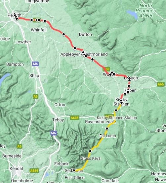Select the Dufton village label

(x=85, y=34)
